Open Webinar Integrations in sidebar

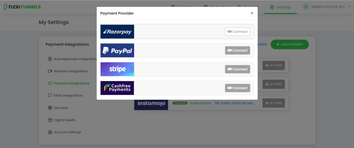(68, 71)
